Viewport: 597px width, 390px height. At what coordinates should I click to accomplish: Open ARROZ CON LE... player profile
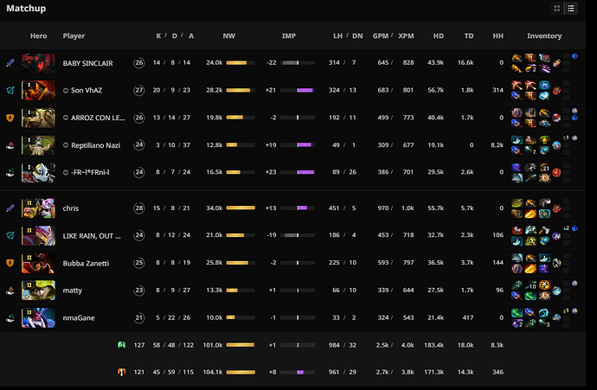[98, 118]
